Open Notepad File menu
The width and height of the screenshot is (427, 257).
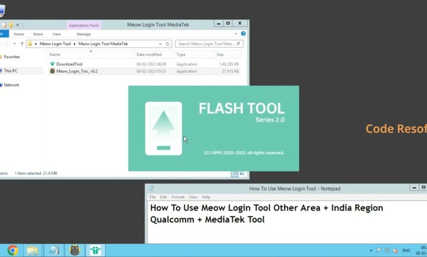tap(153, 197)
